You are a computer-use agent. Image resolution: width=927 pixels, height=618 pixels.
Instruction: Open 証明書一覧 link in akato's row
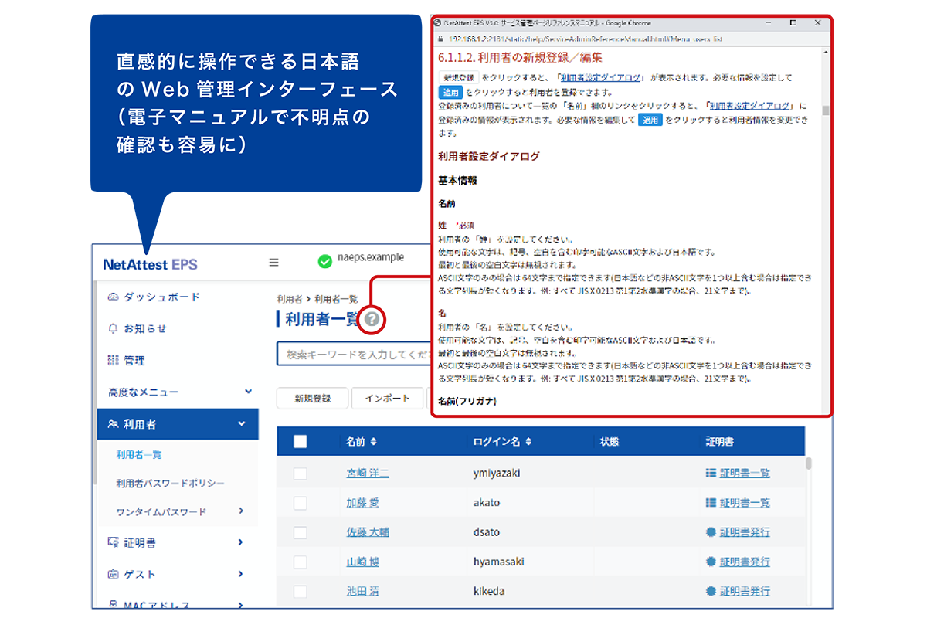[x=745, y=503]
